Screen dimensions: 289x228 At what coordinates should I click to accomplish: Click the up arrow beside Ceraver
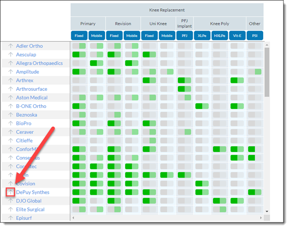click(11, 132)
